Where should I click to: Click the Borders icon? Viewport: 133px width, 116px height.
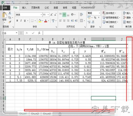[32, 21]
